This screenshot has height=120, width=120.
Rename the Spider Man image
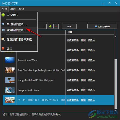click(91, 90)
